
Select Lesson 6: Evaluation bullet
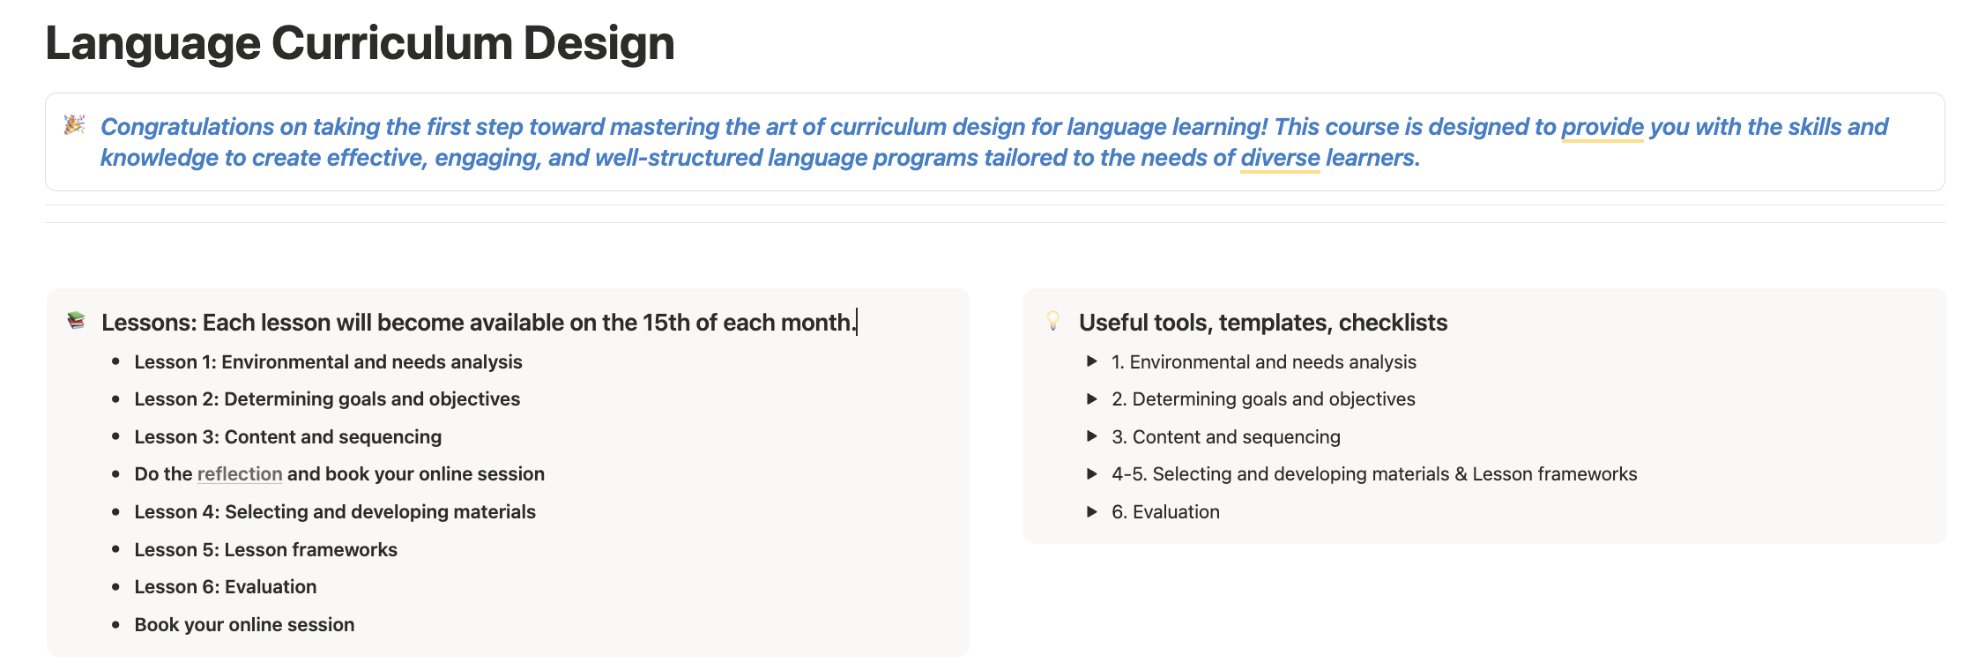[x=226, y=587]
